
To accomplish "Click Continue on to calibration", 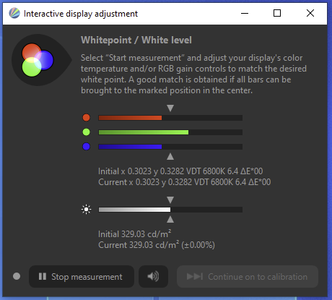I will point(248,277).
